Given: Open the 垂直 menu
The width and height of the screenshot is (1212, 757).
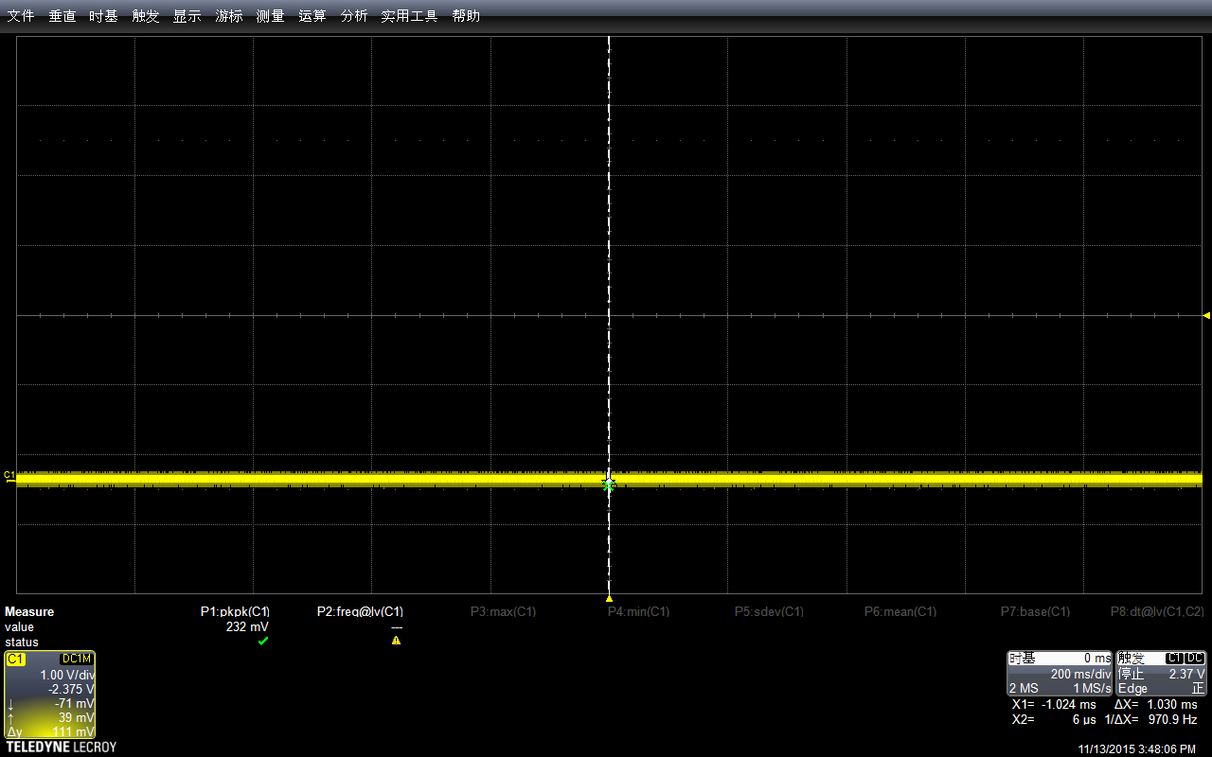Looking at the screenshot, I should [x=62, y=16].
